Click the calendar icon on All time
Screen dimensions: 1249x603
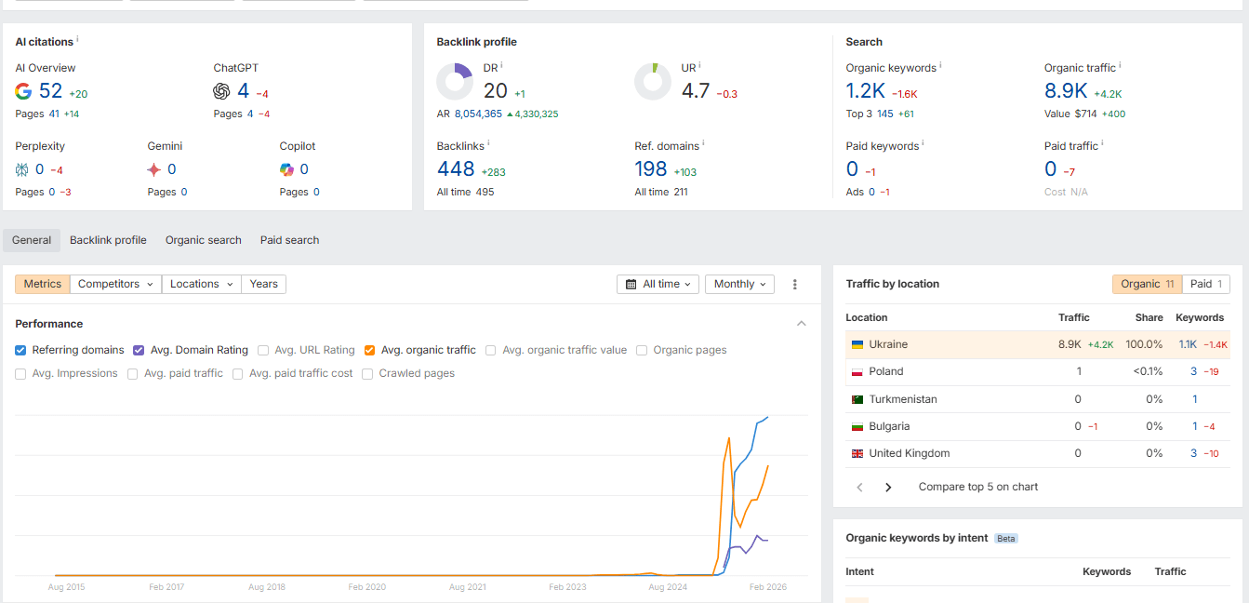(x=631, y=285)
